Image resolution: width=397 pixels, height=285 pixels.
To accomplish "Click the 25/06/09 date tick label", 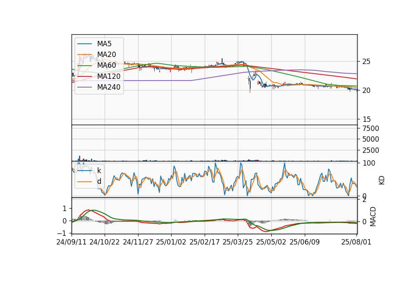I will point(305,242).
